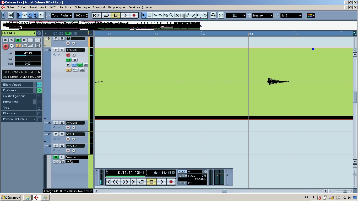358x201 pixels.
Task: Open the 1/16 quantize value dropdown
Action: click(x=291, y=15)
